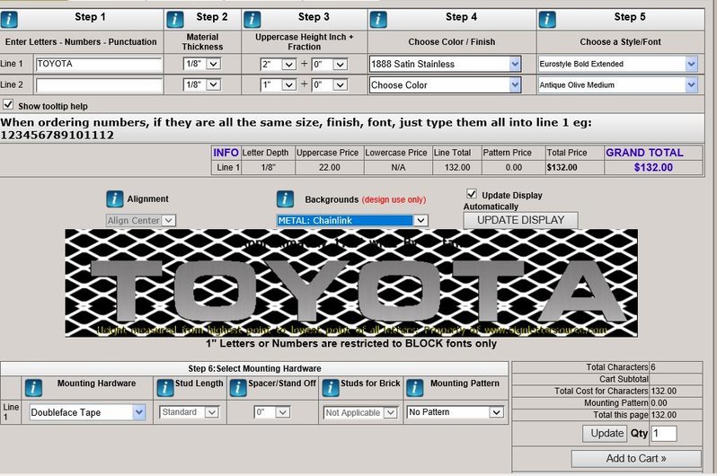Open Line 2 height inch dropdown showing 1"
This screenshot has width=717, height=476.
click(279, 85)
